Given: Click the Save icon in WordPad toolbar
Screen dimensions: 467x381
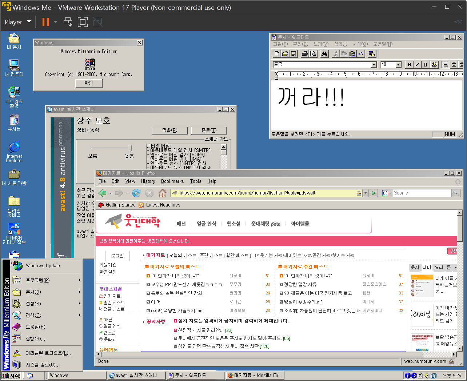Looking at the screenshot, I should pos(294,54).
